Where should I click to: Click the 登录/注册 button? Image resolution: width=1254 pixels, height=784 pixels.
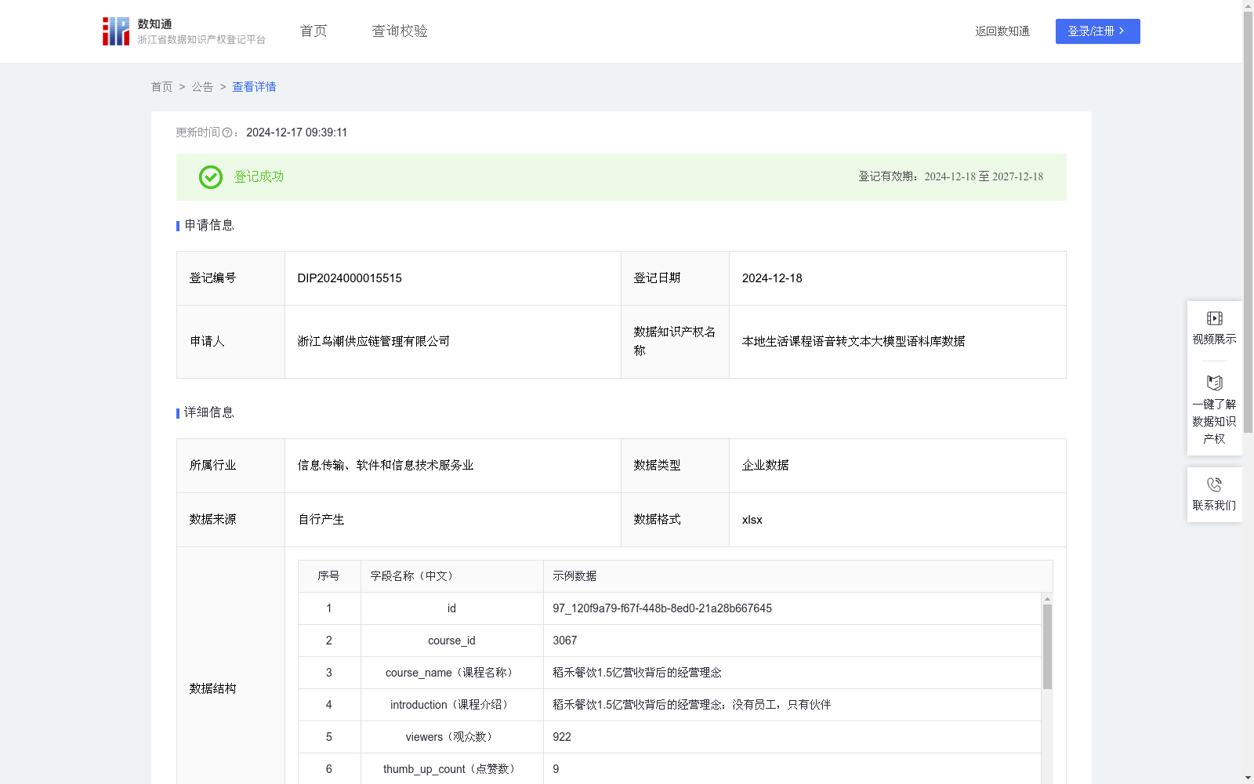point(1097,31)
